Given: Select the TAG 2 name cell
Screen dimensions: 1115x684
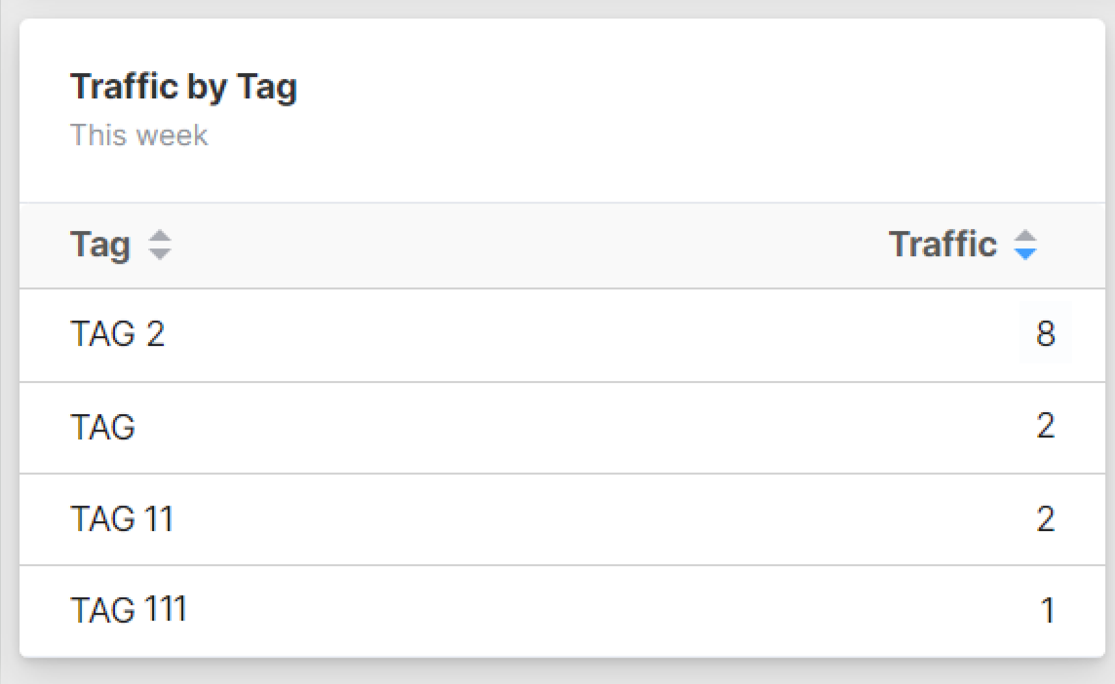Looking at the screenshot, I should (x=118, y=334).
